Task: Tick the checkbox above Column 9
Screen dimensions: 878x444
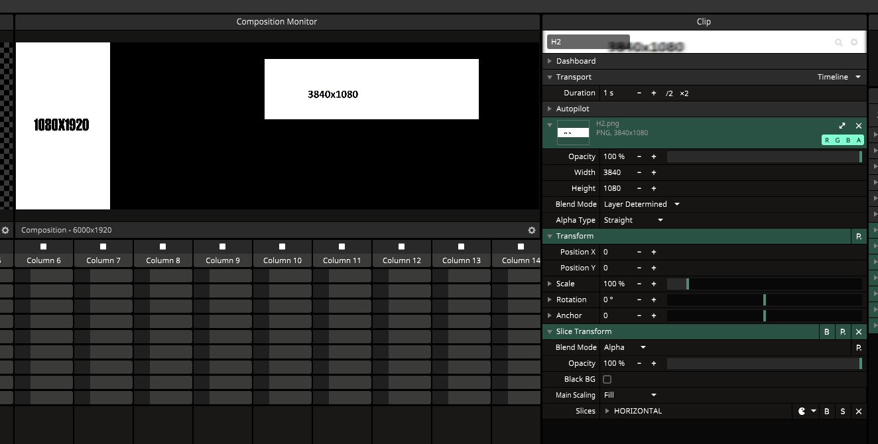Action: tap(223, 247)
